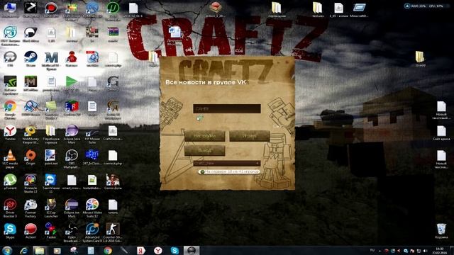Open Driver Booster 3 shortcut
The width and height of the screenshot is (454, 255).
(x=10, y=208)
